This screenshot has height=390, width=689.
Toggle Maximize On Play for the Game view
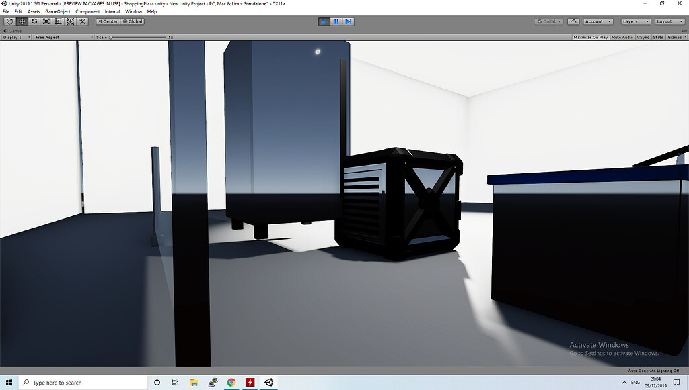(590, 37)
